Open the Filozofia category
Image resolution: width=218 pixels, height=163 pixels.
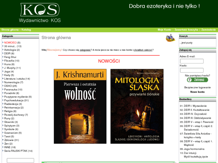click(9, 61)
